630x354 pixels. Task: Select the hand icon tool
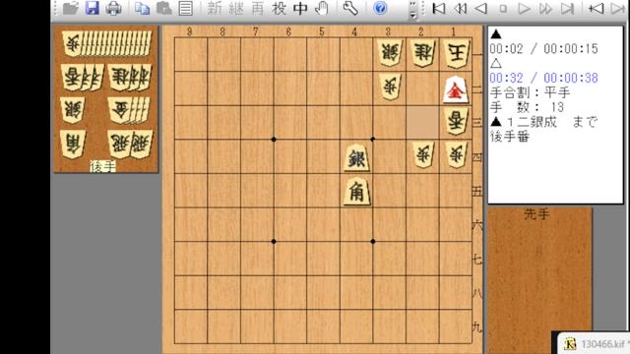tap(322, 8)
